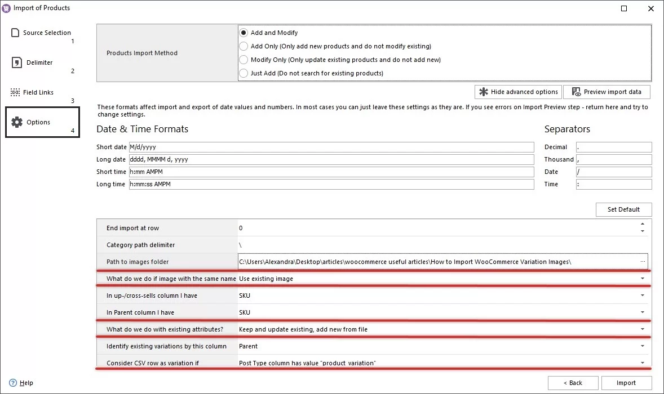The width and height of the screenshot is (664, 394).
Task: Open the identify existing variations dropdown
Action: click(642, 346)
